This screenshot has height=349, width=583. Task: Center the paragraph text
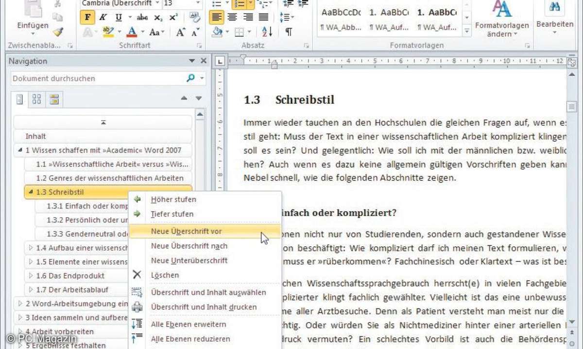click(x=232, y=17)
